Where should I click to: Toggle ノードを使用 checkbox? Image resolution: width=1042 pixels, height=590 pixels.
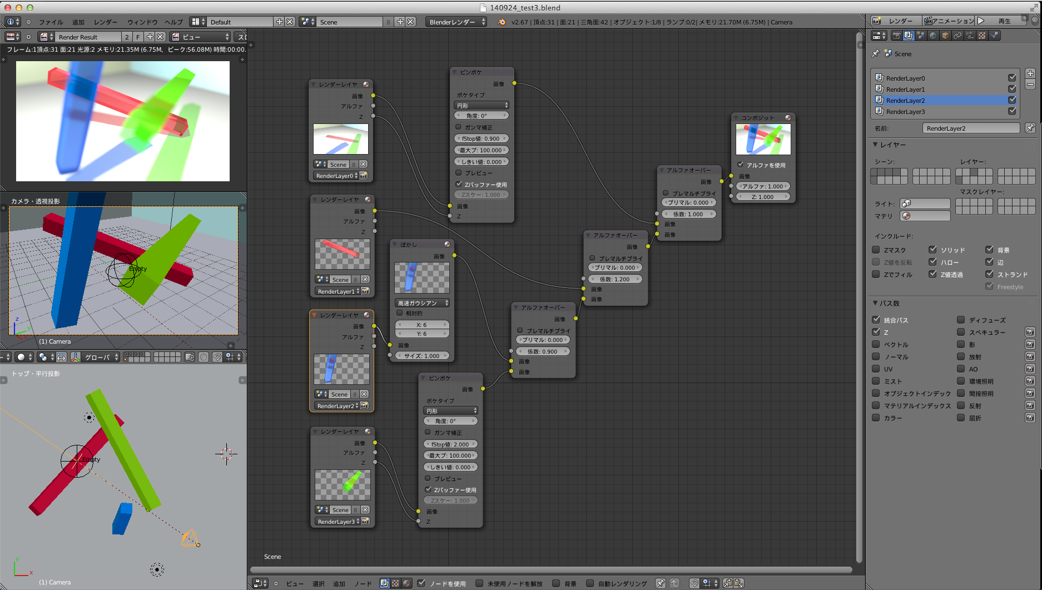[x=421, y=583]
